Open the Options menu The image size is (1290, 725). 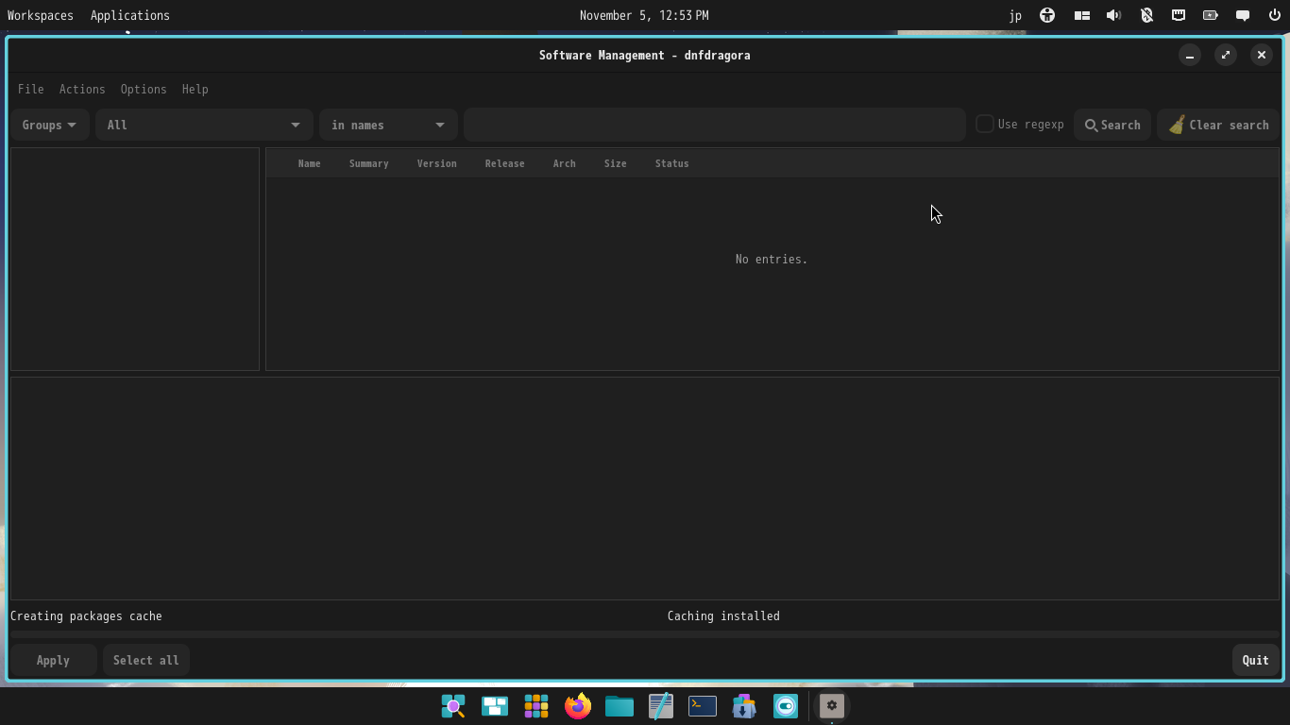(144, 89)
